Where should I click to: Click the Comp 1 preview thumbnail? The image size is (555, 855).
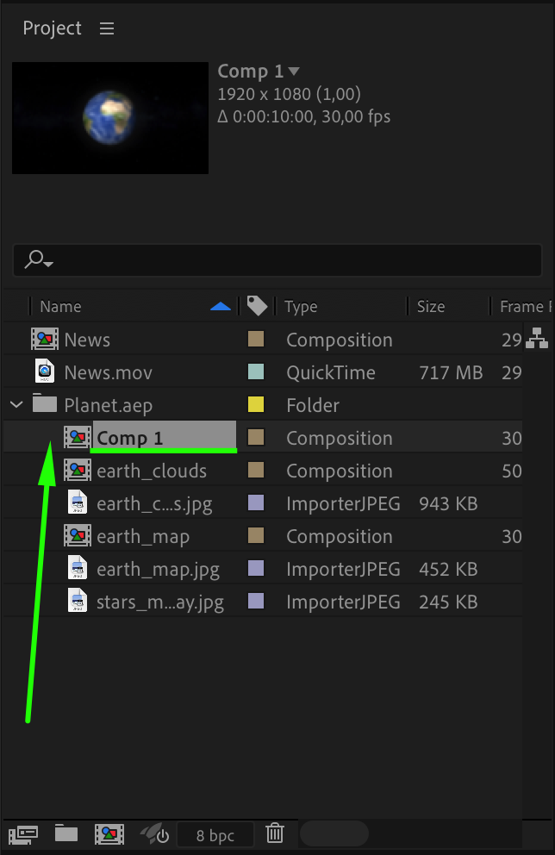[110, 118]
